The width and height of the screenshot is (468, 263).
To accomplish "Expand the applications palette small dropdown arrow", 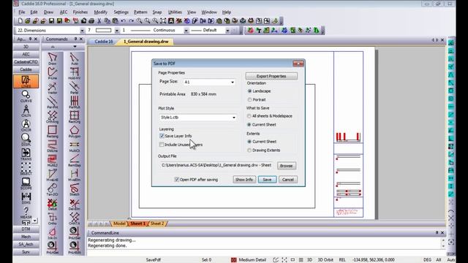I will tap(35, 221).
